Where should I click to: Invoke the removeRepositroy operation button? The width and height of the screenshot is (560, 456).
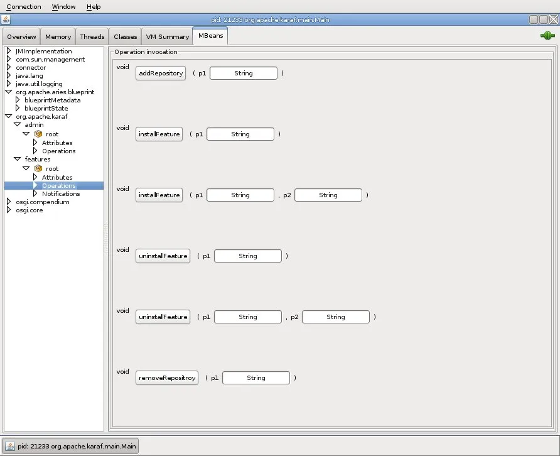pos(167,378)
